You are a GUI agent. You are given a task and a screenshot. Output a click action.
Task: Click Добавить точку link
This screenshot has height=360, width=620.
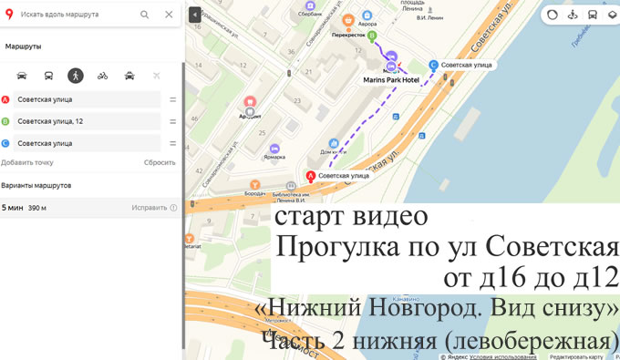pos(26,162)
